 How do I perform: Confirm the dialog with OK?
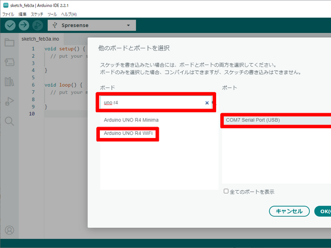[x=323, y=211]
